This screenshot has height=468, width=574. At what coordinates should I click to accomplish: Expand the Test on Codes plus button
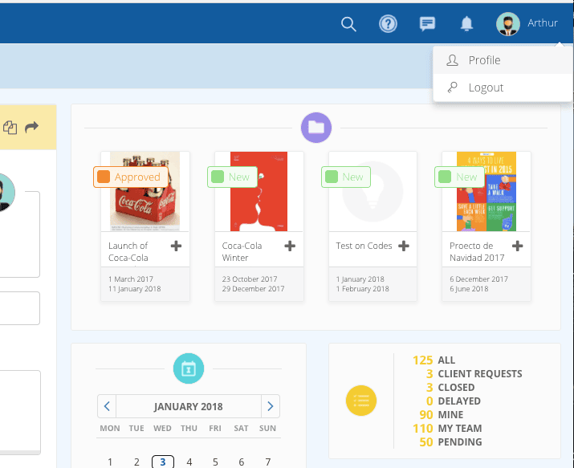[404, 246]
